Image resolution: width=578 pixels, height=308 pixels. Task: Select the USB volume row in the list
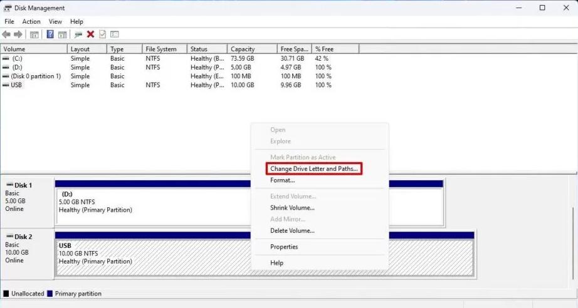(x=17, y=85)
